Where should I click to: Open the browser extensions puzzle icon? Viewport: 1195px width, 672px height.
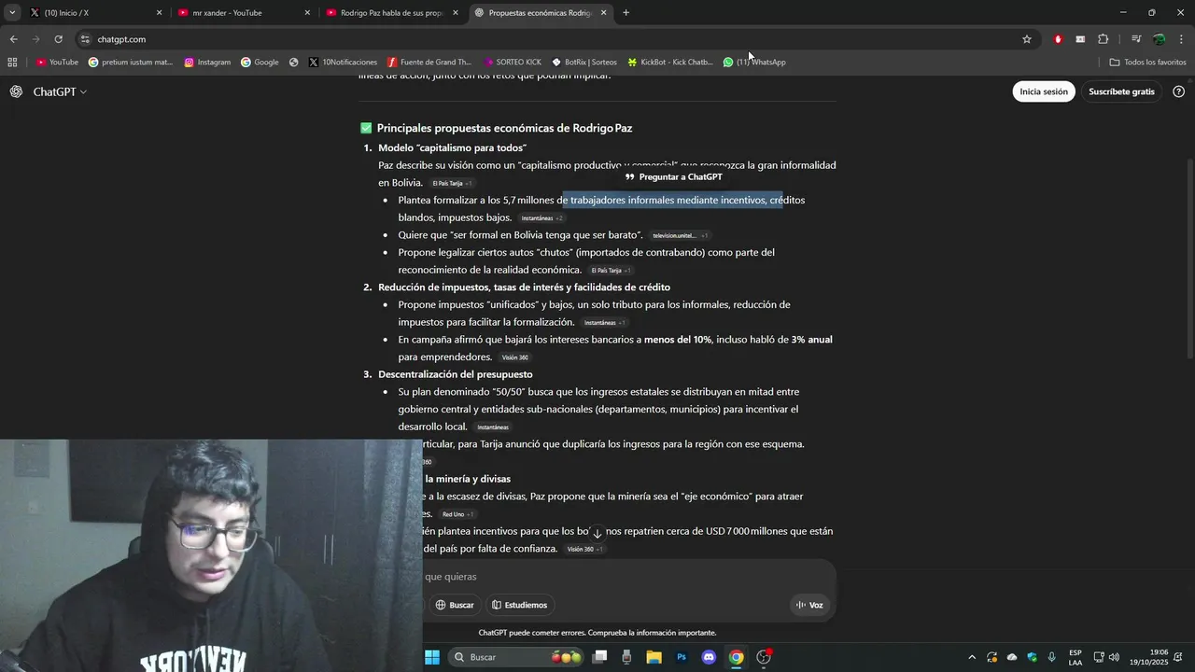(1103, 39)
